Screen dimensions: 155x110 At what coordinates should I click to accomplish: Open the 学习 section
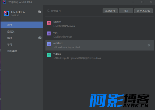(x=22, y=45)
